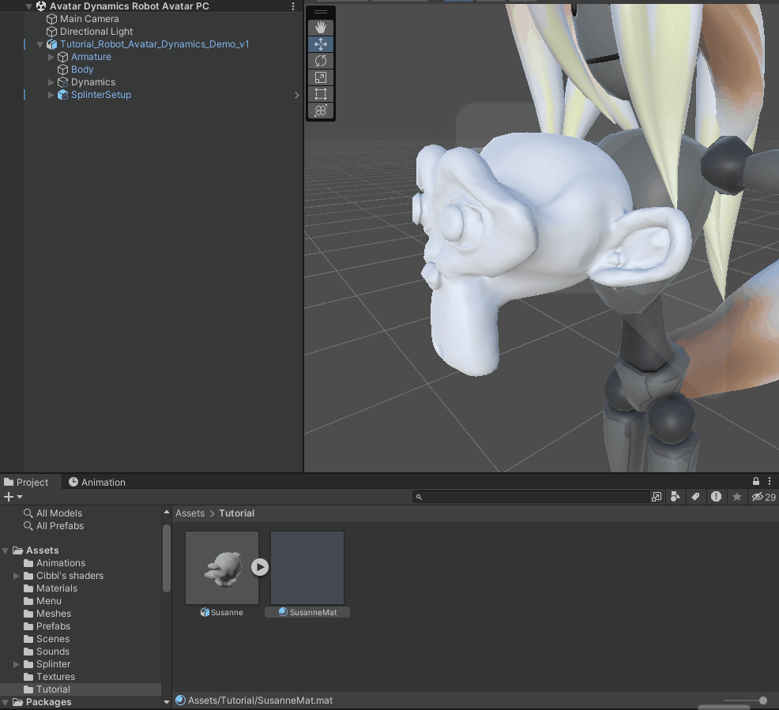Open the create asset plus menu
This screenshot has height=710, width=779.
(13, 497)
